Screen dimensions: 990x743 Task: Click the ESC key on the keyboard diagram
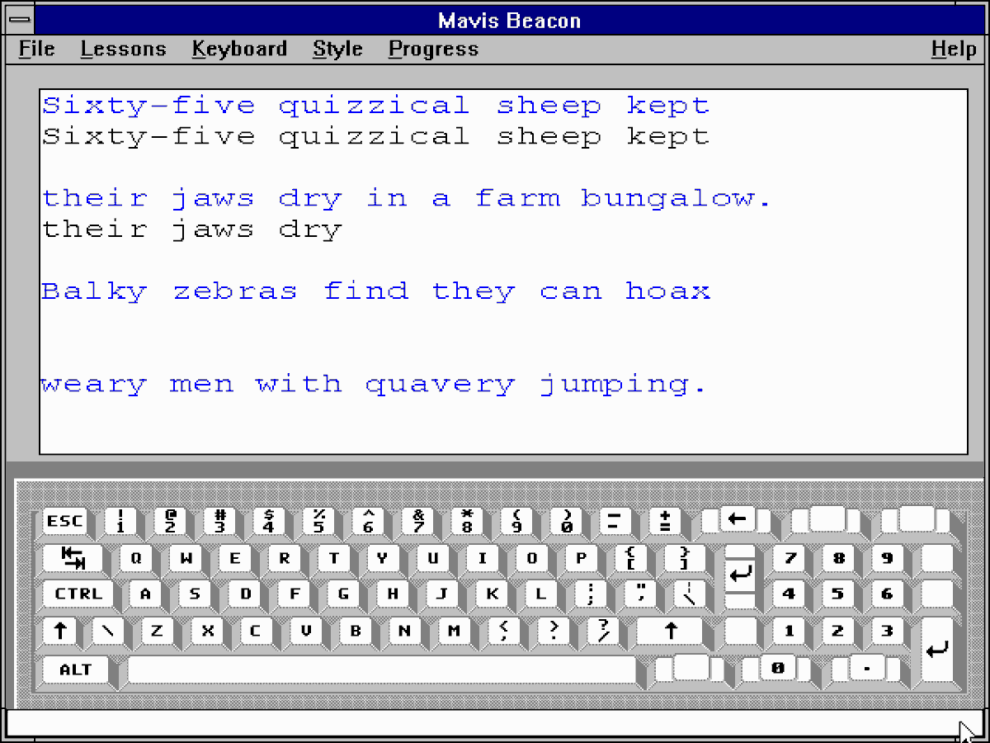click(64, 521)
